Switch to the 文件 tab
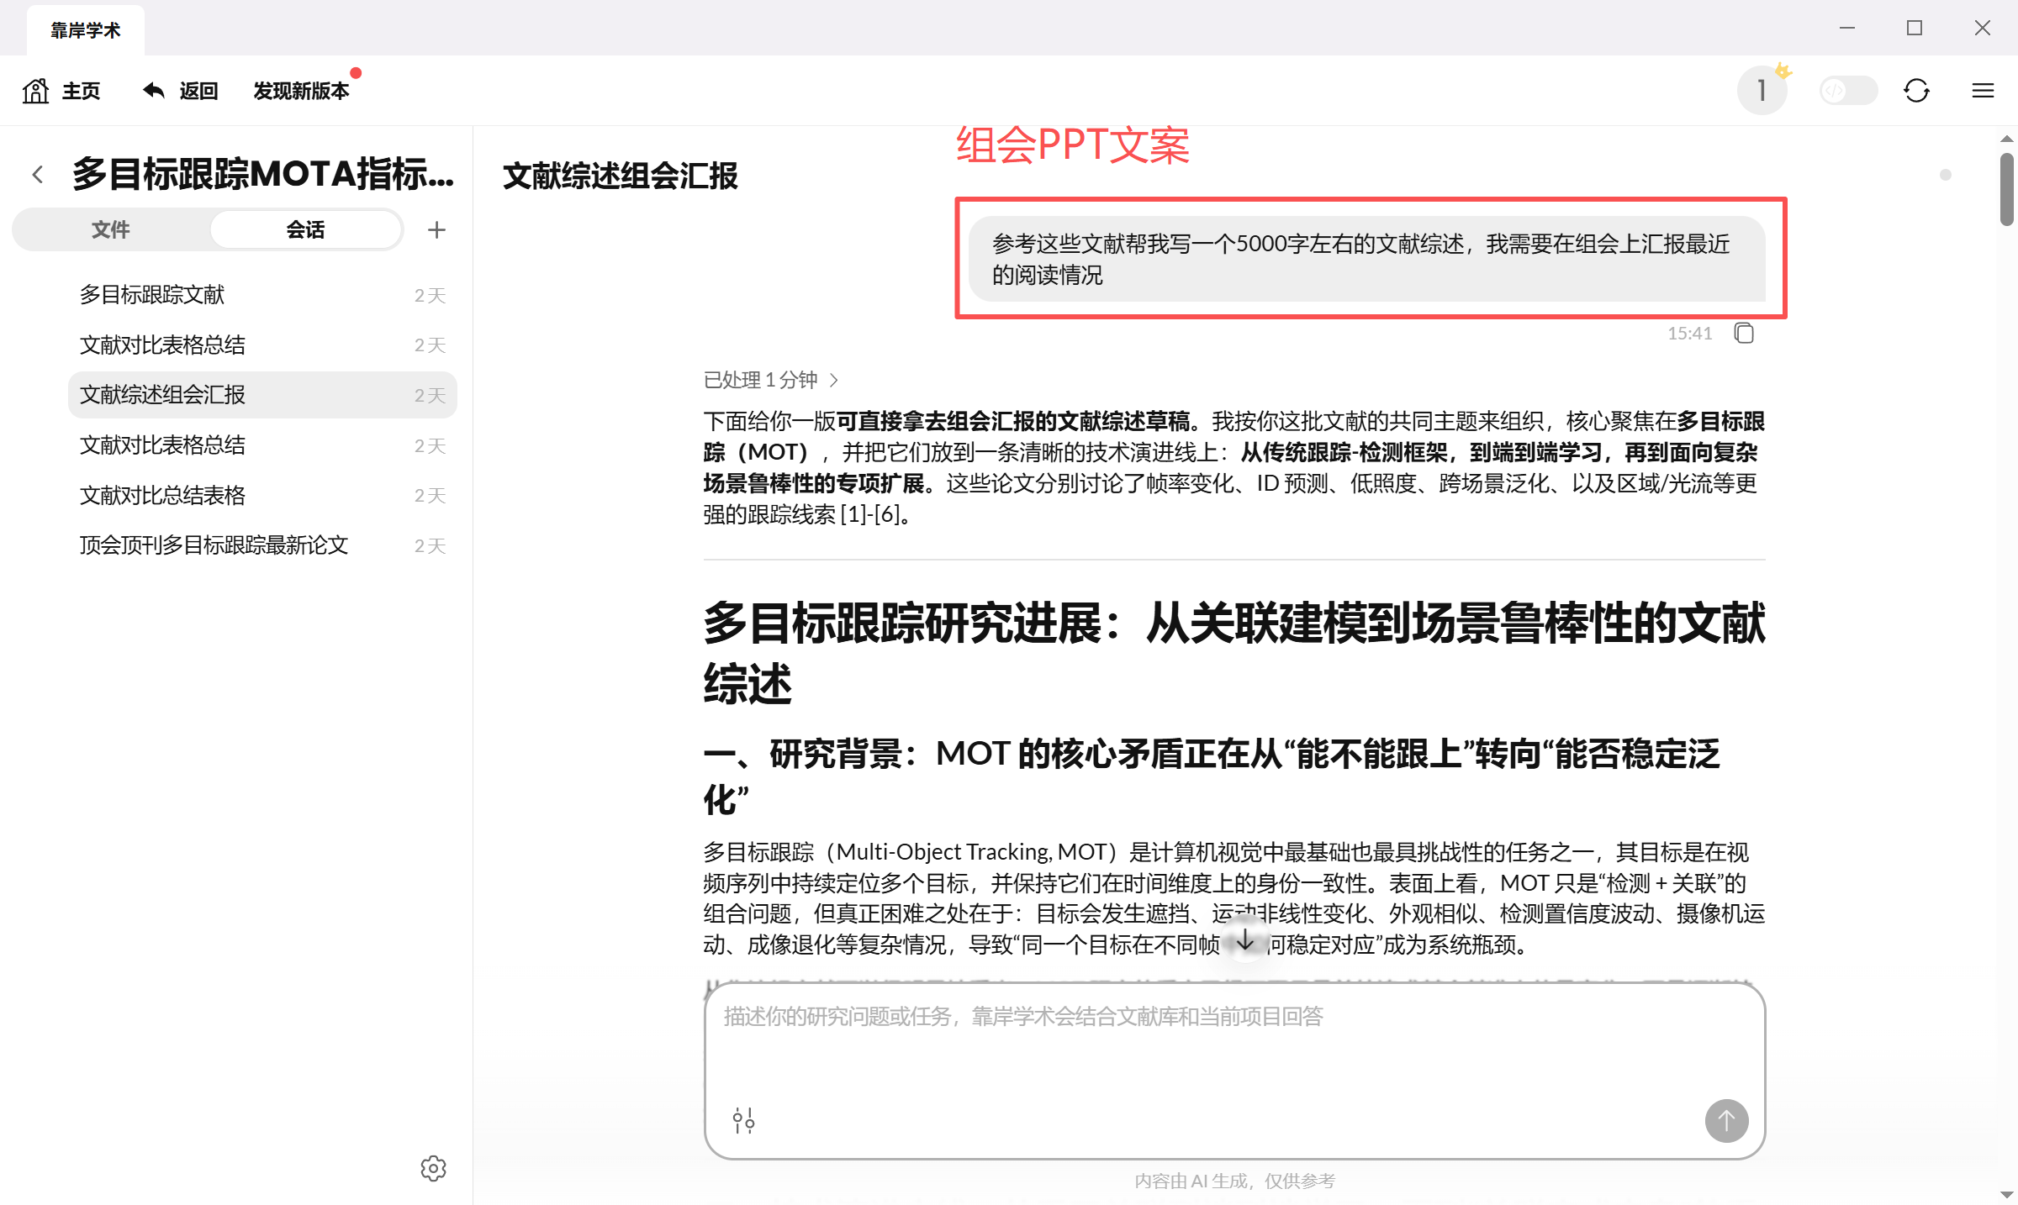 [111, 229]
